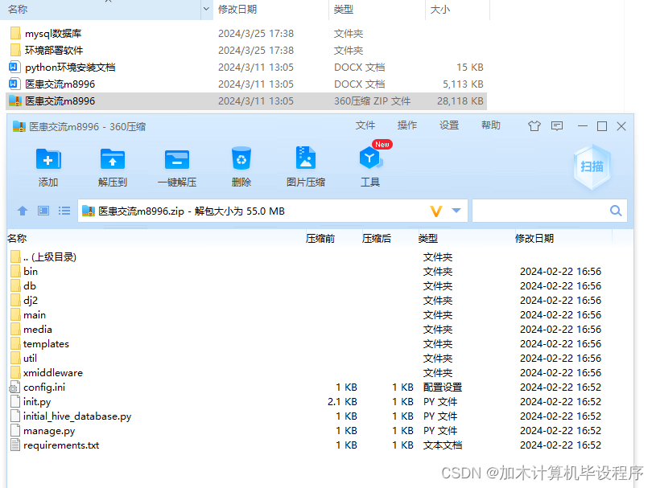Open the 设置 menu
Viewport: 656px width, 488px height.
click(x=449, y=125)
